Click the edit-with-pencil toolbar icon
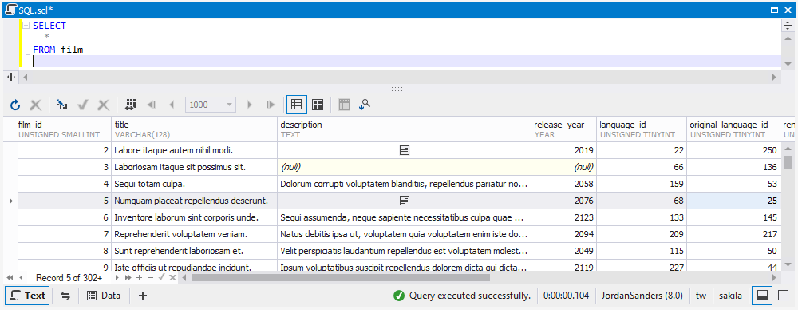Screen dimensions: 798x310 [x=61, y=105]
